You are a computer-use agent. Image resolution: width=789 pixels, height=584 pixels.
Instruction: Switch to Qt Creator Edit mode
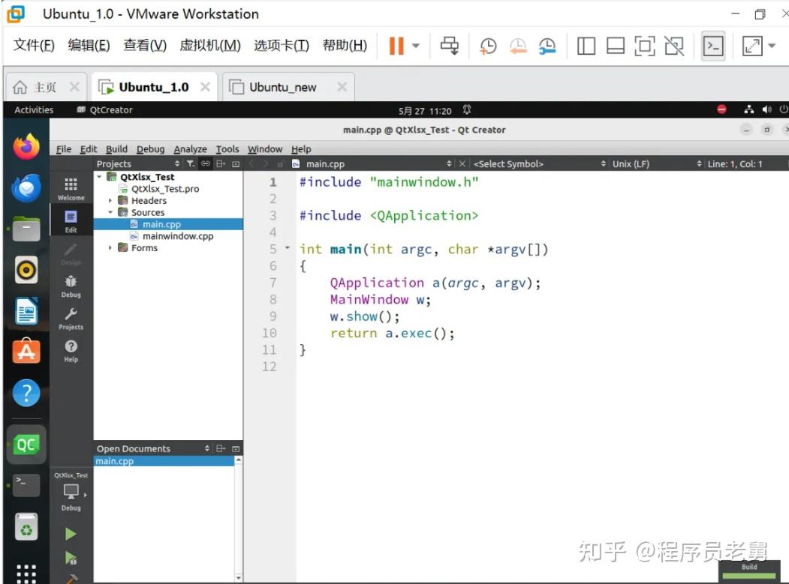coord(71,221)
